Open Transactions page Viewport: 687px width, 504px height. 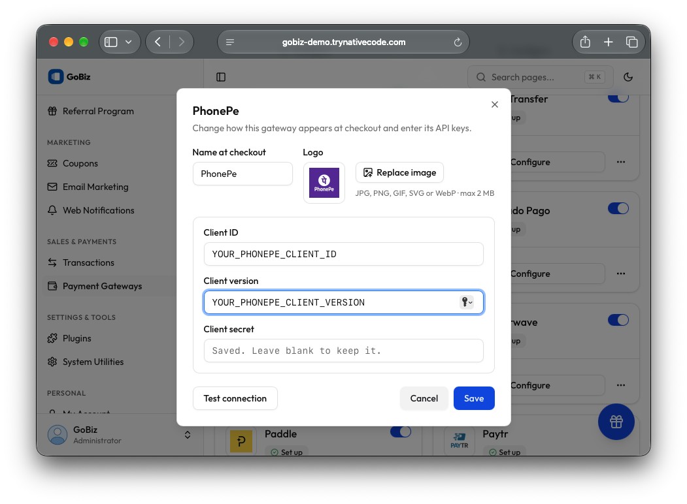[x=88, y=262]
